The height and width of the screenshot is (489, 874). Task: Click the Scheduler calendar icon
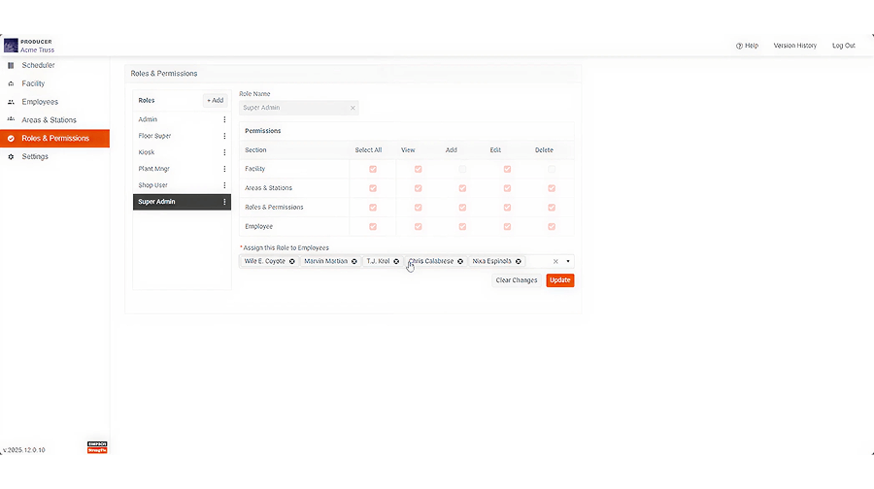click(11, 65)
